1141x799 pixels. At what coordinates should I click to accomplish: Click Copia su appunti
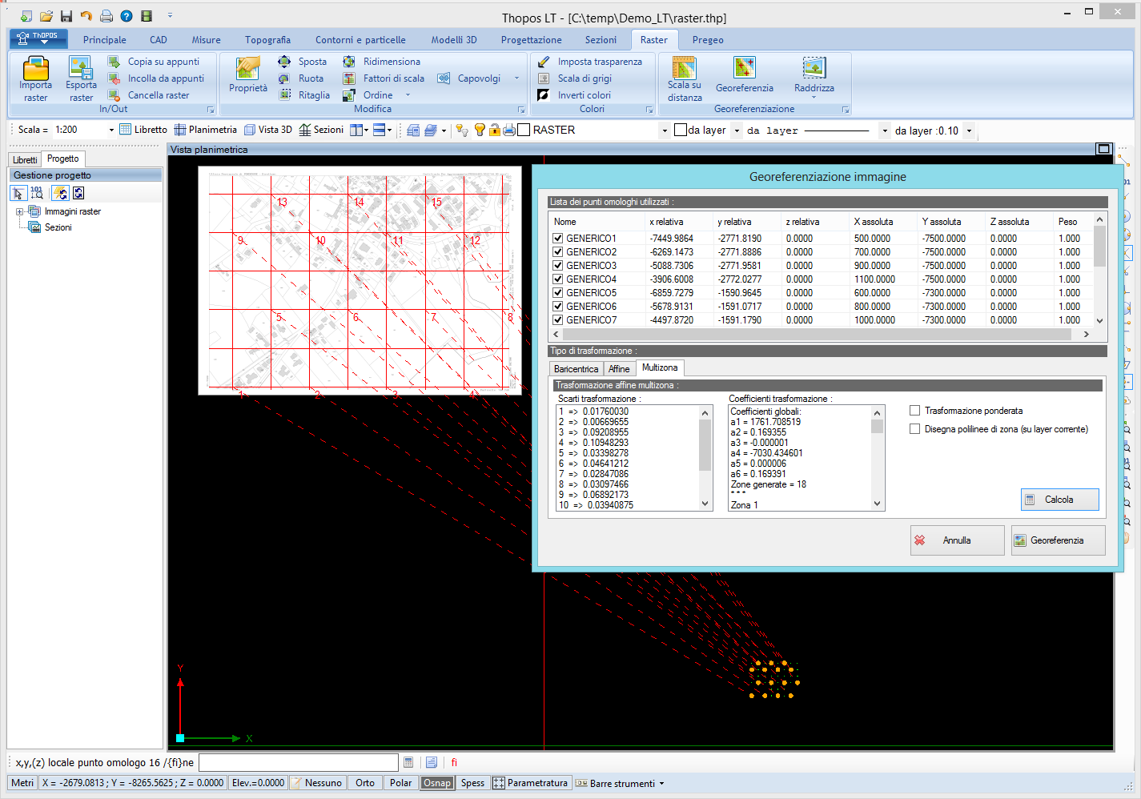(154, 62)
